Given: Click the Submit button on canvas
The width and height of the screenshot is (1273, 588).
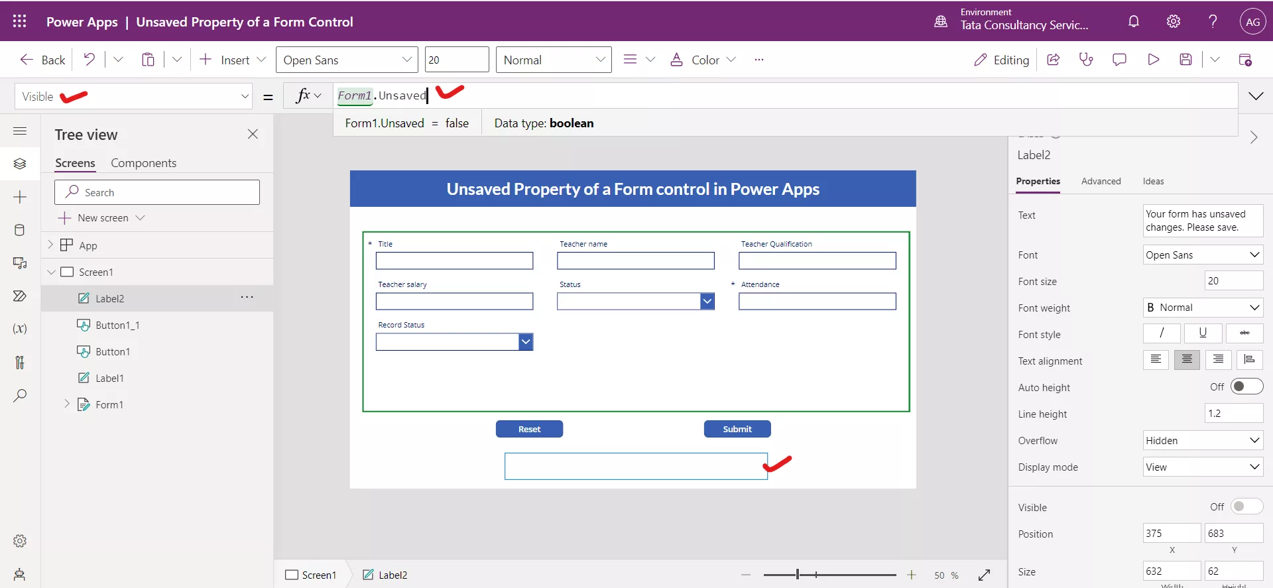Looking at the screenshot, I should (737, 429).
